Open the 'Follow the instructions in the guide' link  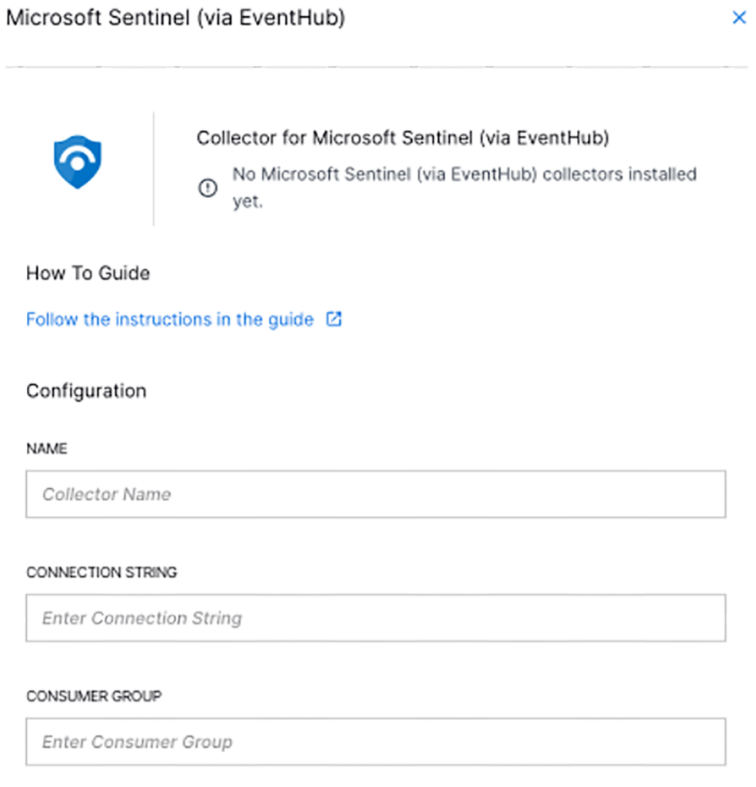click(170, 320)
